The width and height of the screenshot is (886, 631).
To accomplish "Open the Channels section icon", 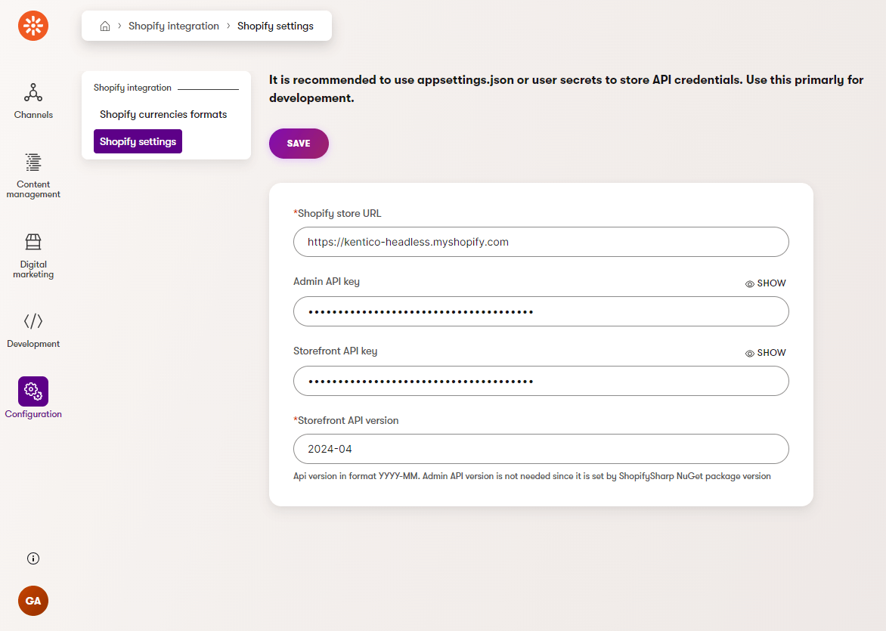I will click(x=33, y=93).
